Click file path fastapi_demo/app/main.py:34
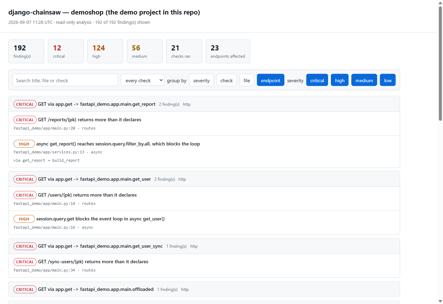 pyautogui.click(x=44, y=270)
